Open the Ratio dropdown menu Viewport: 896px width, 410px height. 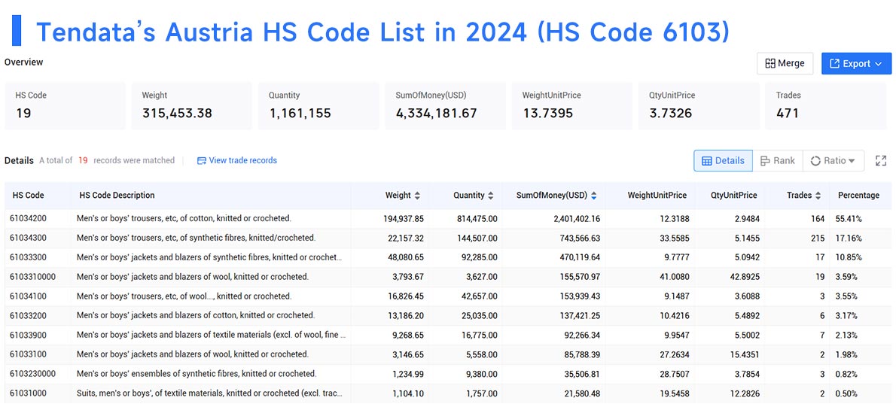pyautogui.click(x=834, y=161)
